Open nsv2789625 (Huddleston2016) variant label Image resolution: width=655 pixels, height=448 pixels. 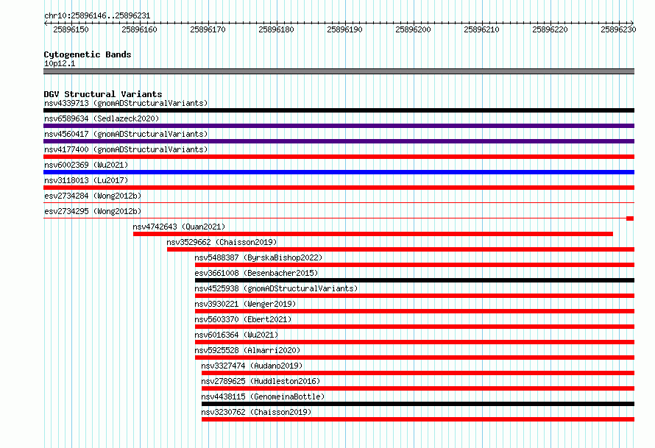[x=261, y=381]
